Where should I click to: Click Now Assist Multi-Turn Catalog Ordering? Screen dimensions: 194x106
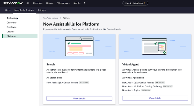(142, 86)
